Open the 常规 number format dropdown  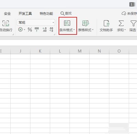pos(36,22)
